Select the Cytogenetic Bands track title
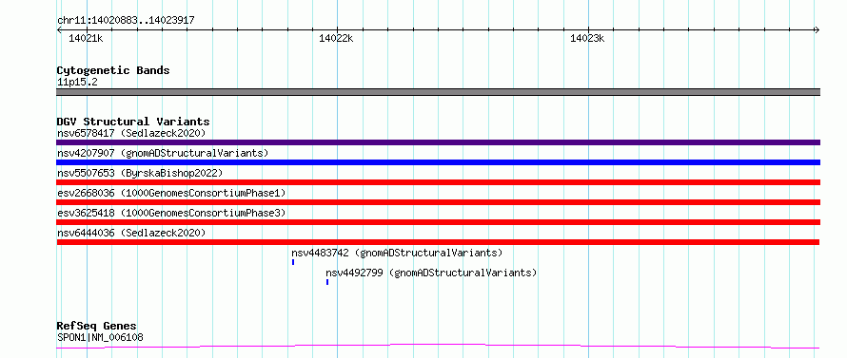847x358 pixels. [x=113, y=70]
